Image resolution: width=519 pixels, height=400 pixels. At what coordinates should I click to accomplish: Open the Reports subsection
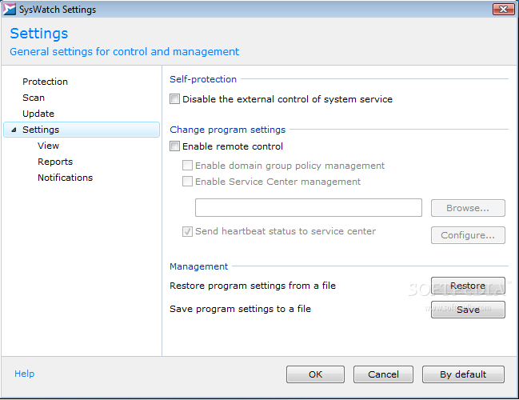[55, 162]
